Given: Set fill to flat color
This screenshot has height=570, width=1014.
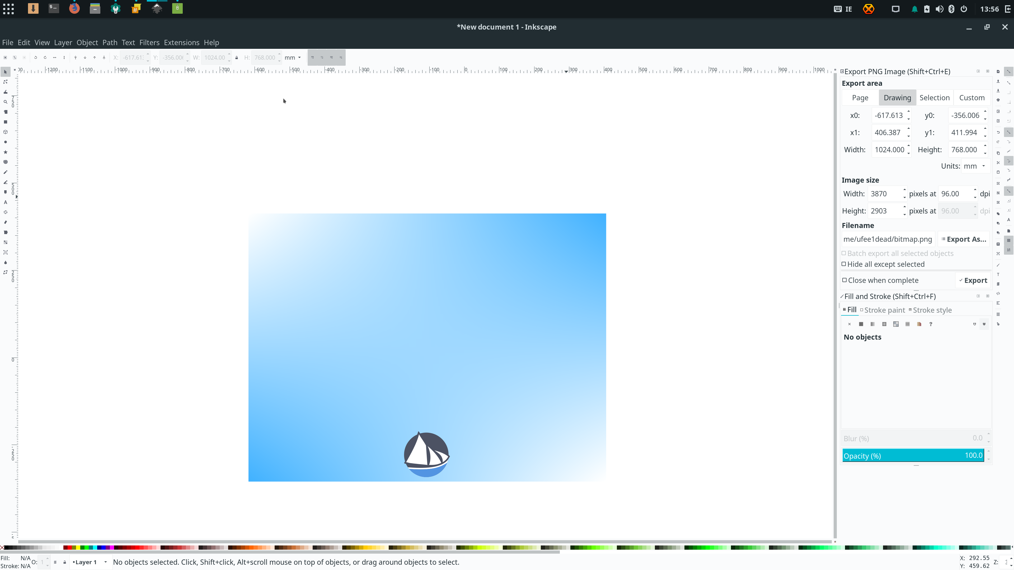Looking at the screenshot, I should tap(861, 324).
